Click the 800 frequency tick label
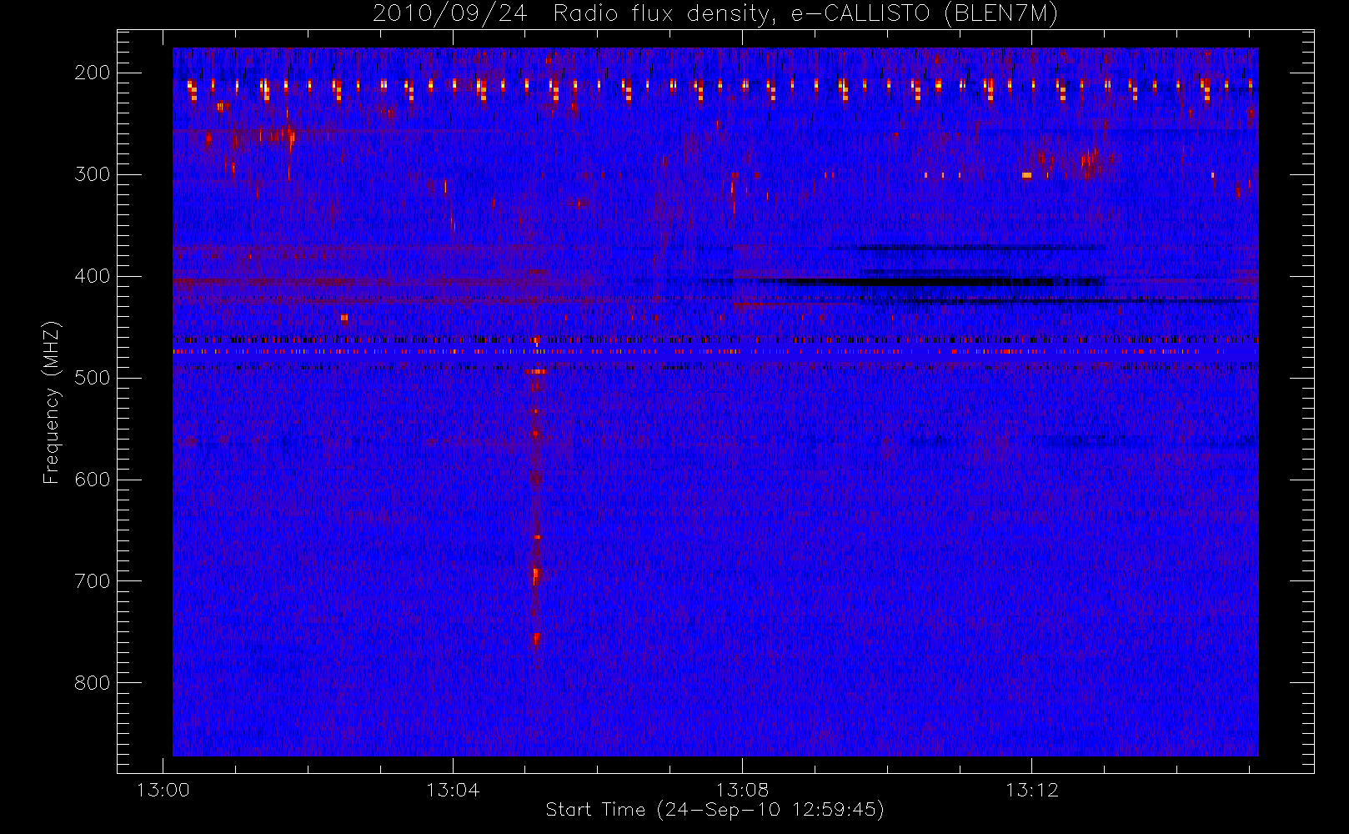Image resolution: width=1349 pixels, height=834 pixels. click(x=93, y=683)
